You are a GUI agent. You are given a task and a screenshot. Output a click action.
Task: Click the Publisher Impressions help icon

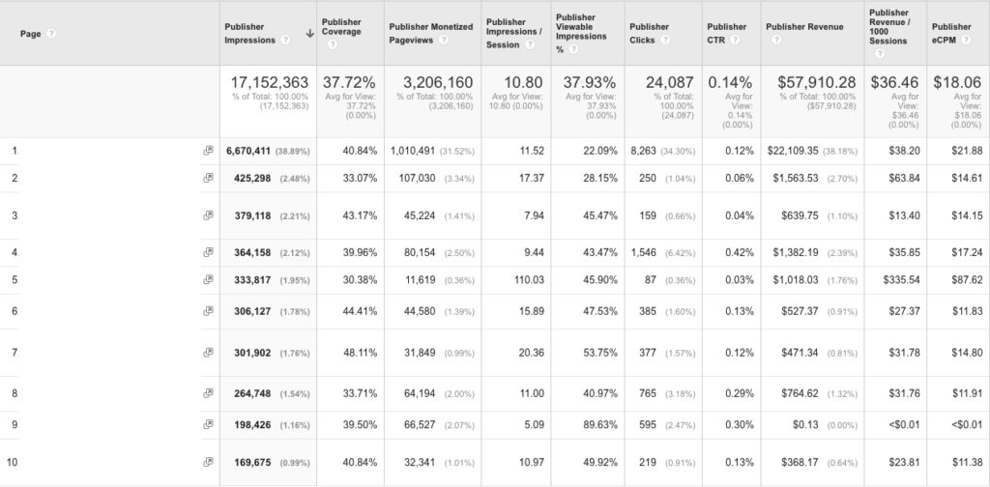(x=284, y=41)
